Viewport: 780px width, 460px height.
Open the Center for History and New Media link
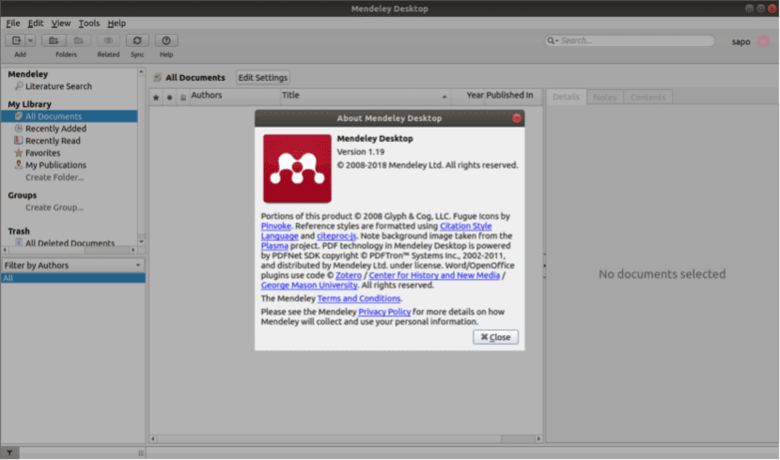click(x=434, y=275)
